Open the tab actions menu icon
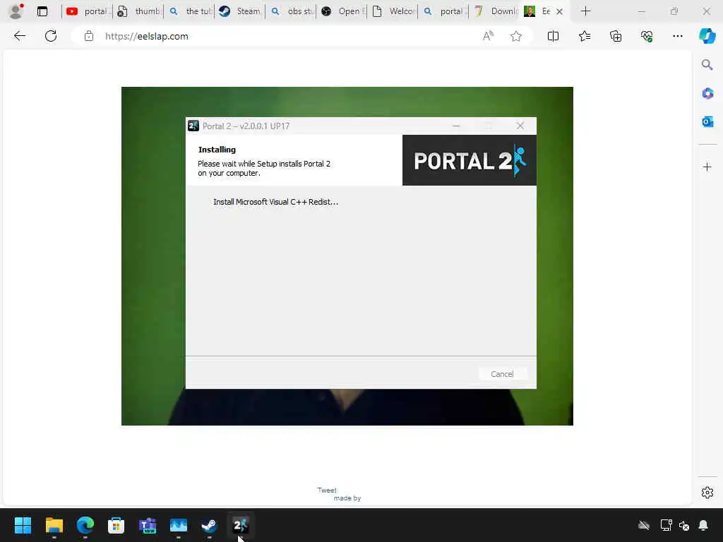The width and height of the screenshot is (723, 542). coord(42,11)
